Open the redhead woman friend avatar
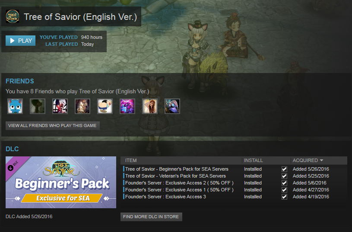Screen dimensions: 352x232 coord(150,106)
